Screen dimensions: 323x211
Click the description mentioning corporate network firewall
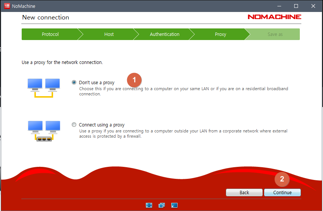(183, 134)
